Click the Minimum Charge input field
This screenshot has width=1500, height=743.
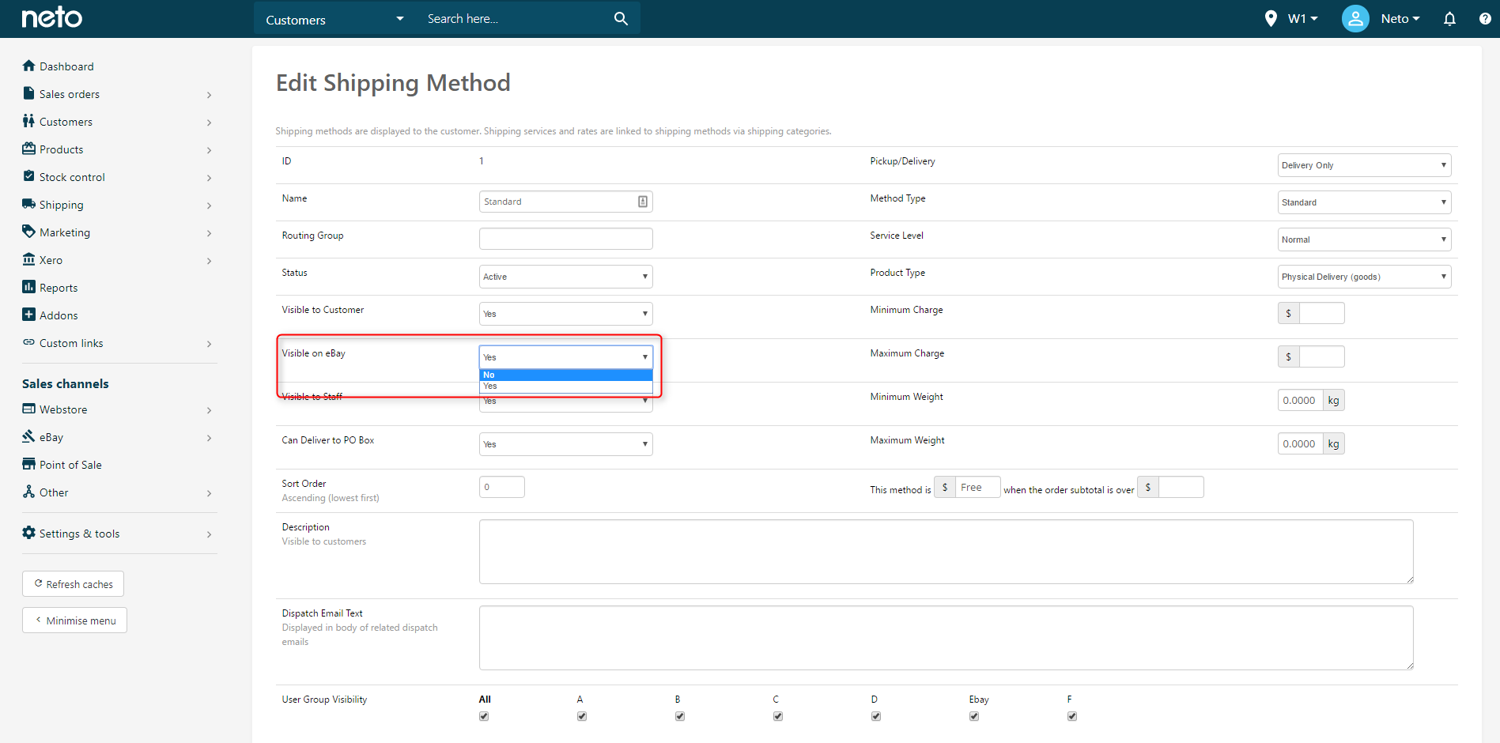pyautogui.click(x=1321, y=313)
